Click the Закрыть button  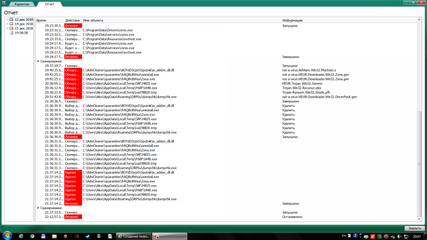[x=415, y=228]
